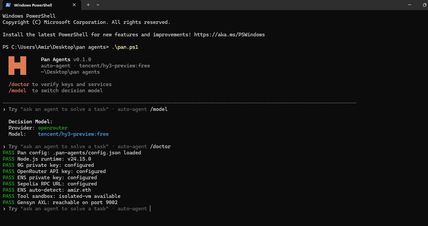Click the entered /doctor command

pos(161,147)
